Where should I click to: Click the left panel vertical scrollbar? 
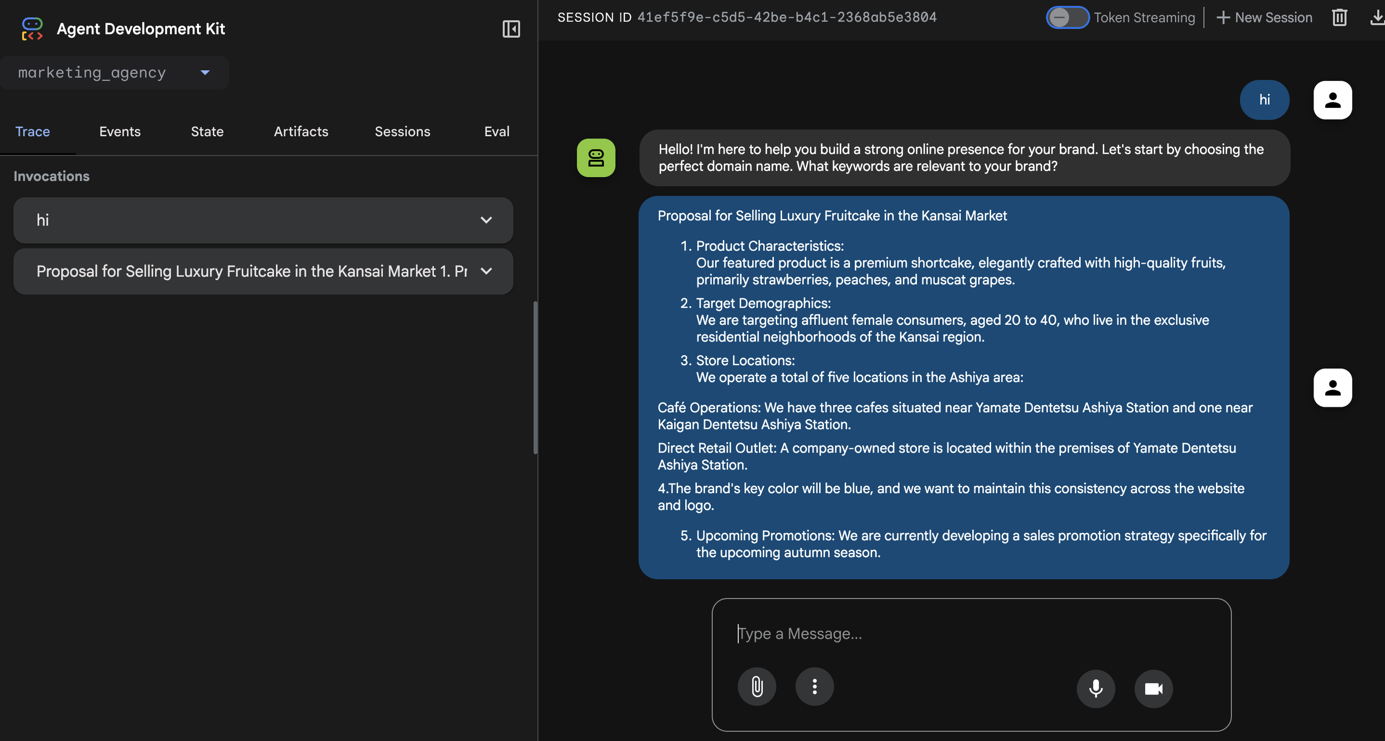click(535, 377)
